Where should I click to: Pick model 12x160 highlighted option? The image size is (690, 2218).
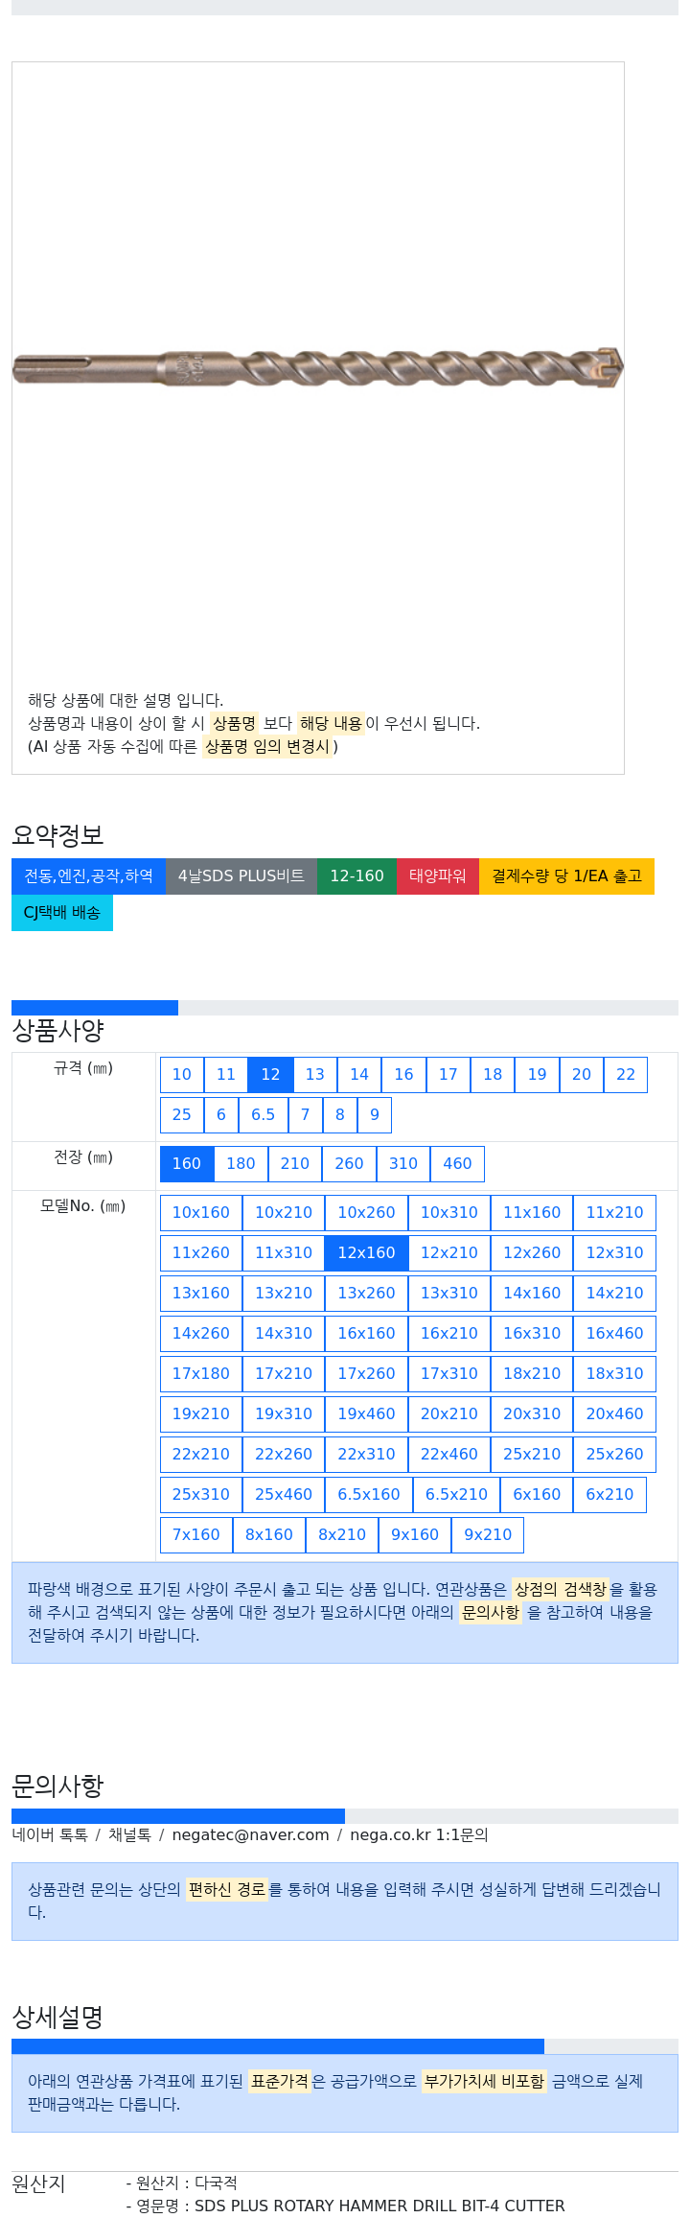[x=366, y=1252]
